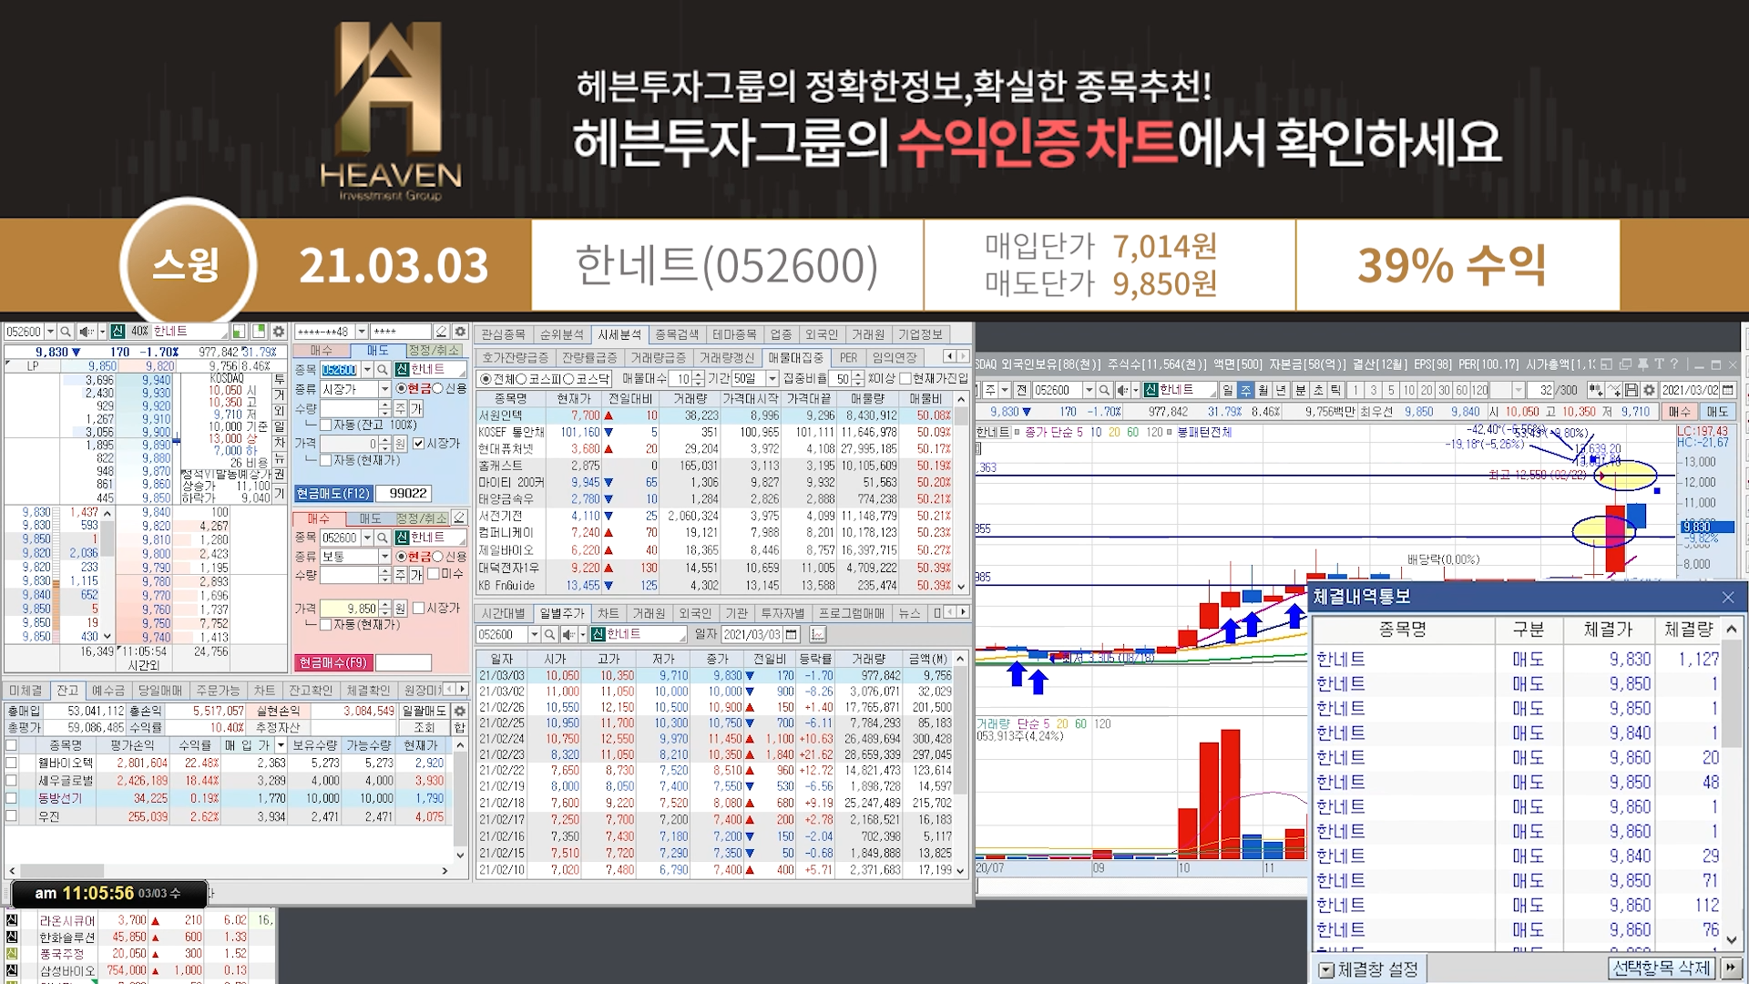Screen dimensions: 1749x984
Task: Open 체결창 설정 dropdown
Action: pos(1326,970)
